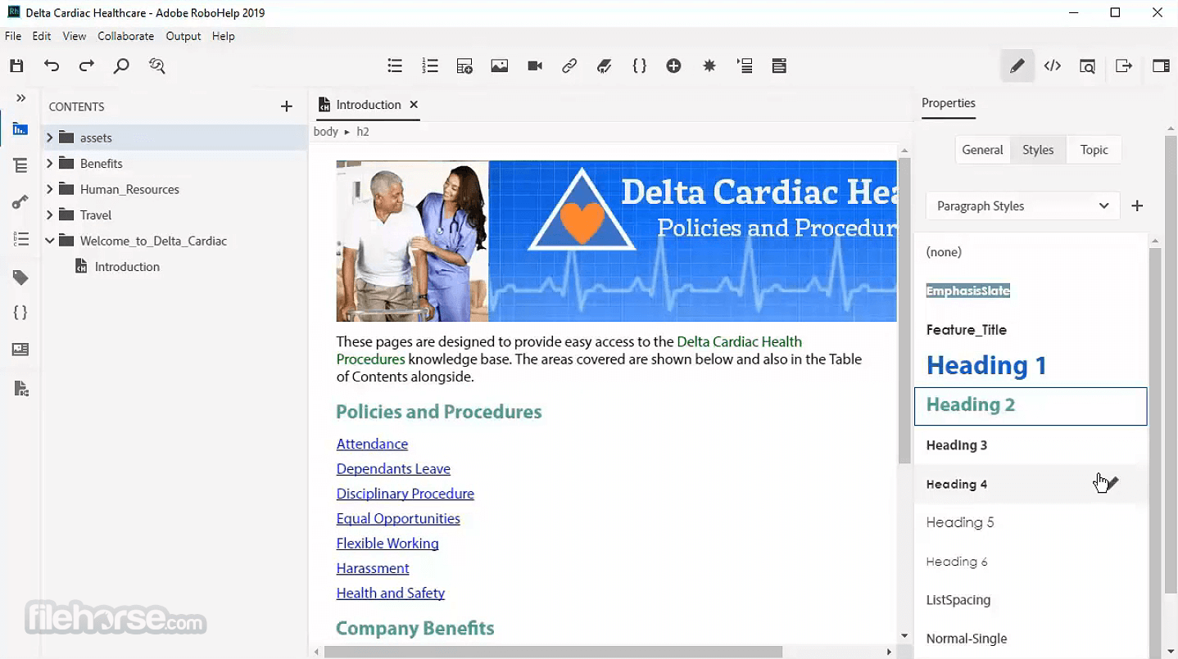Switch to Source code view
This screenshot has width=1178, height=659.
pyautogui.click(x=1053, y=66)
